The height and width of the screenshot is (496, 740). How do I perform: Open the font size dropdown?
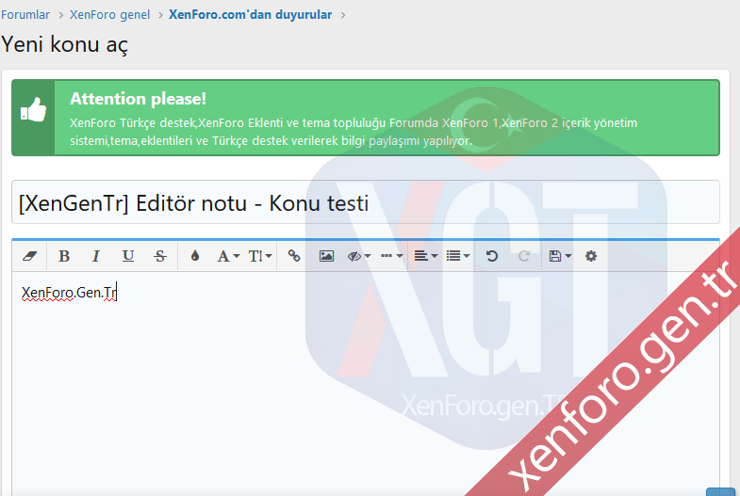pos(260,256)
